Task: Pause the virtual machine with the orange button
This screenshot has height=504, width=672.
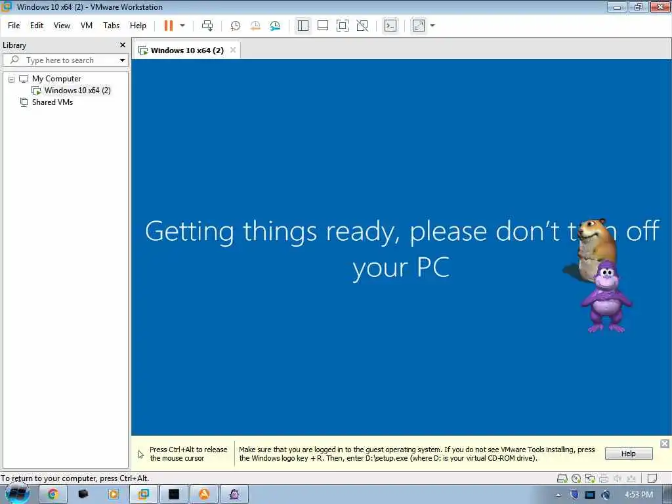Action: [169, 26]
